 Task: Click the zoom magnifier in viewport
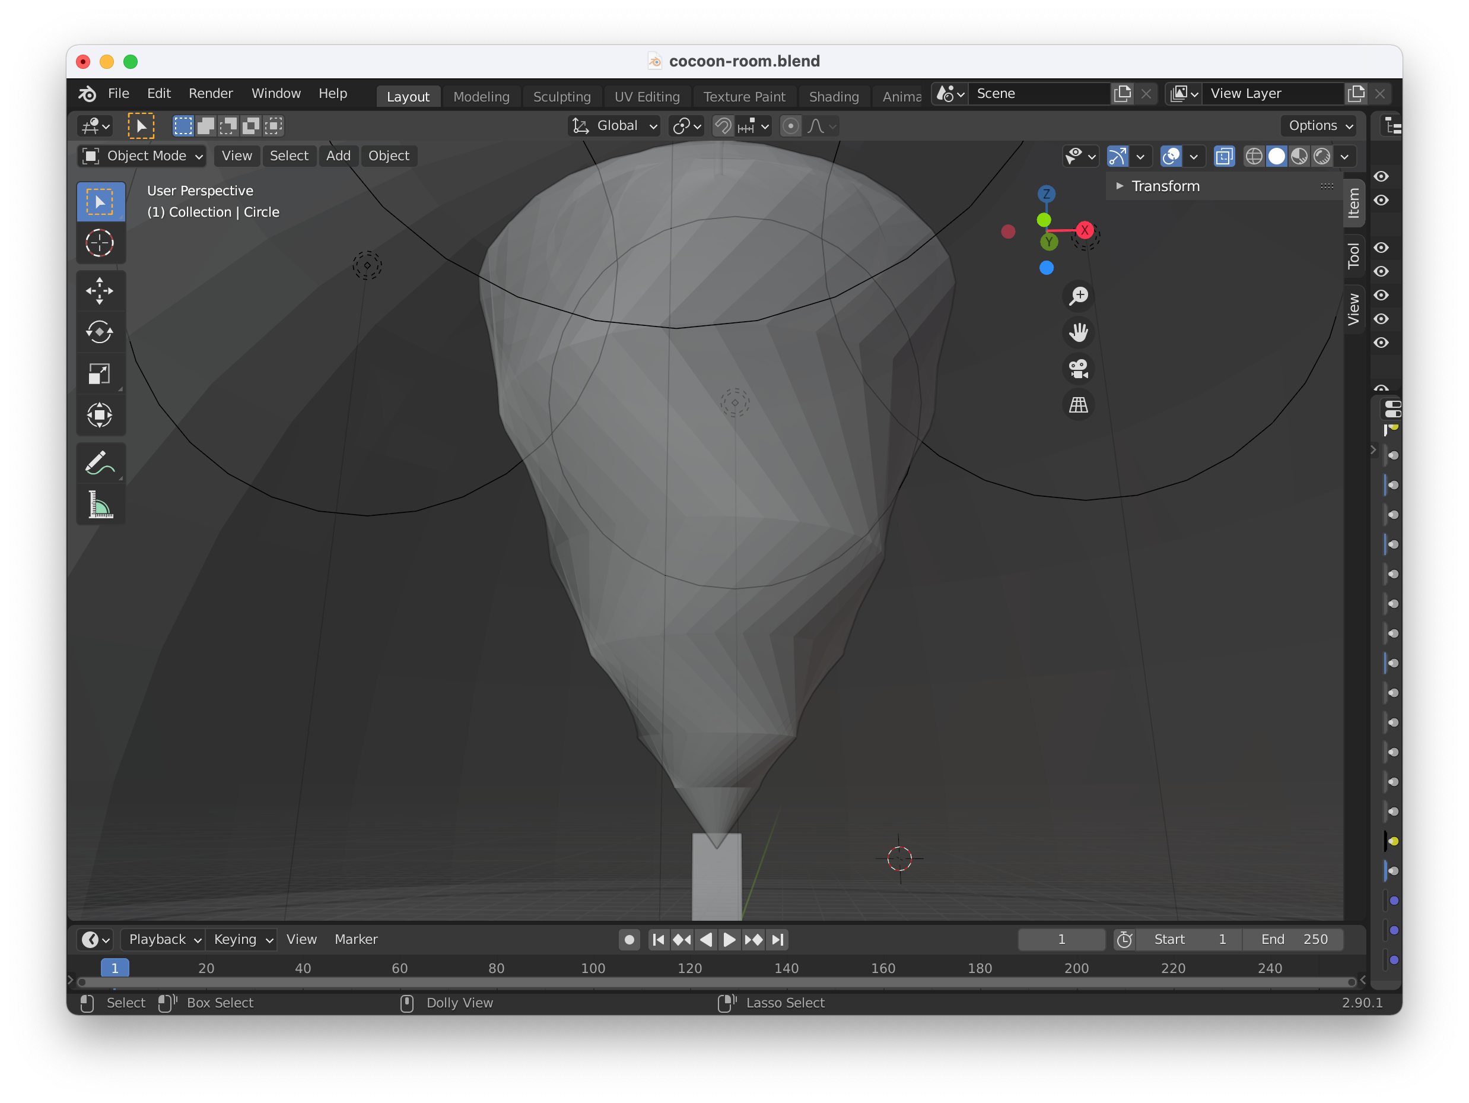tap(1079, 296)
